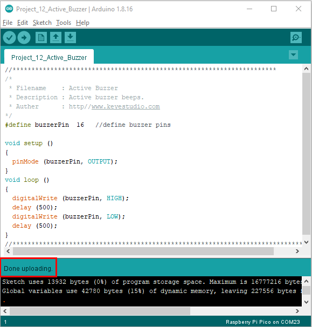Open a sketch with the Open icon
The width and height of the screenshot is (312, 327).
pos(56,38)
